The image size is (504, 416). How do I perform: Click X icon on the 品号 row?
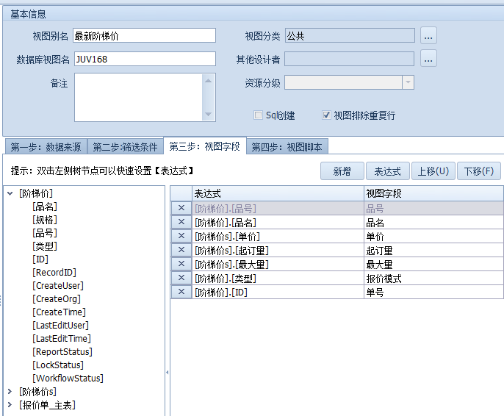pos(181,209)
